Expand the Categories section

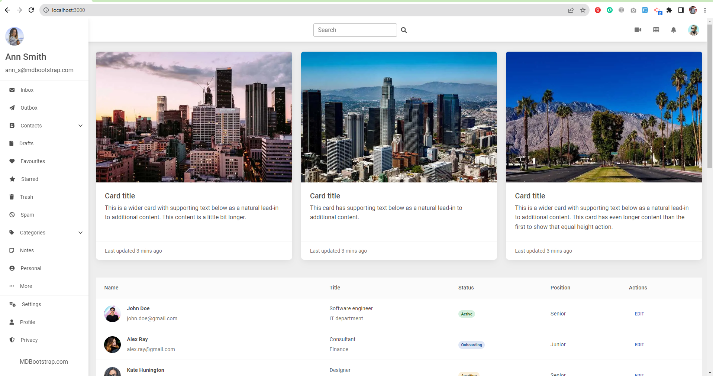click(80, 233)
